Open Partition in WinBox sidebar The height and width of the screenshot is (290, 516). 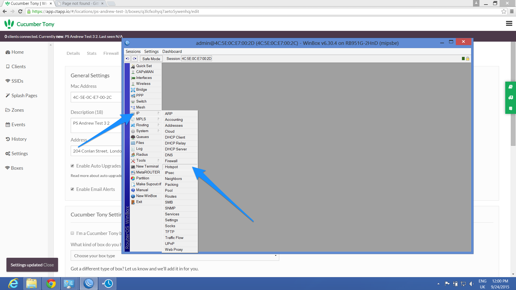(146, 178)
